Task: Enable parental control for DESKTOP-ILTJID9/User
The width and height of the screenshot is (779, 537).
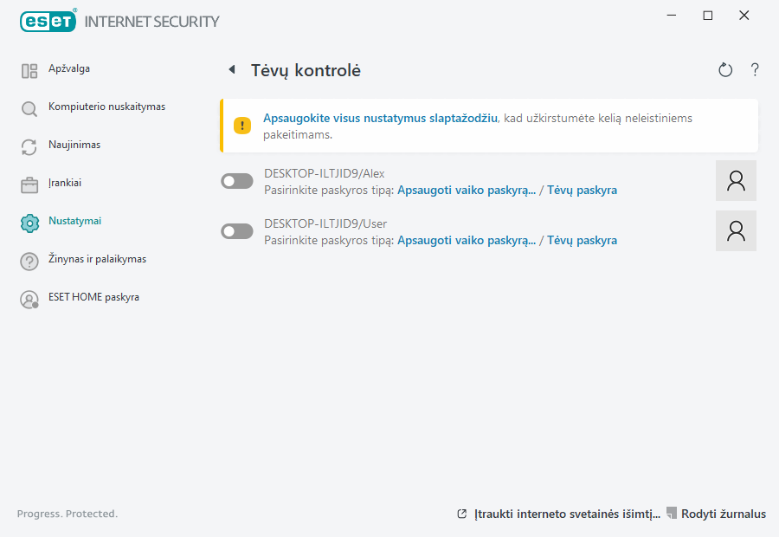Action: [237, 231]
